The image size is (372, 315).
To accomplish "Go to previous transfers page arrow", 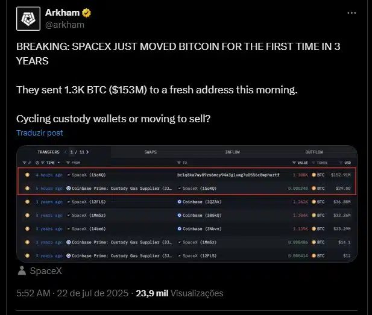I will click(x=66, y=152).
